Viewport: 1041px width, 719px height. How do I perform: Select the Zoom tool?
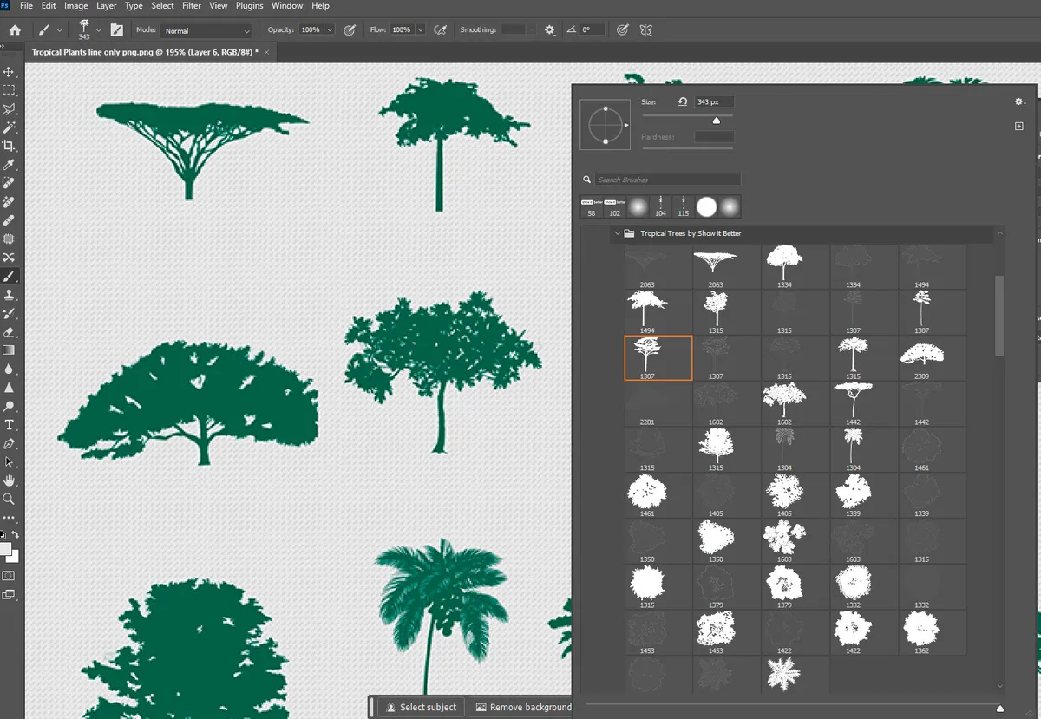[x=9, y=500]
